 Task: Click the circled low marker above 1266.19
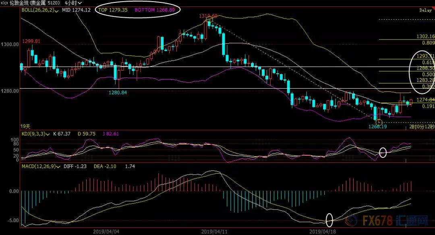pos(378,122)
